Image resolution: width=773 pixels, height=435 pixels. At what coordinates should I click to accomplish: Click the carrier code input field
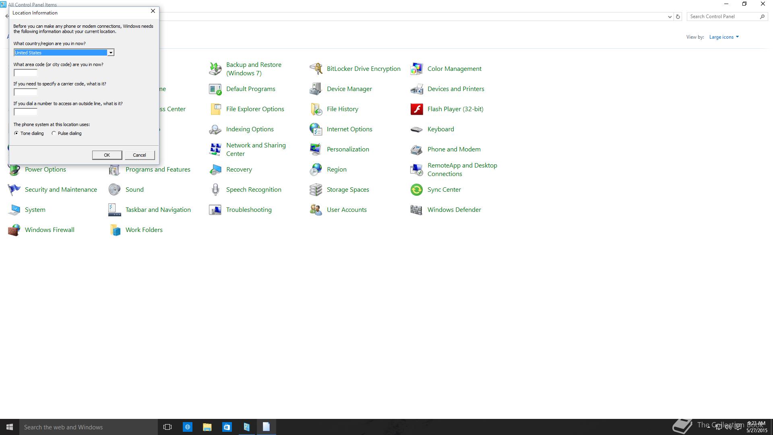click(x=25, y=92)
